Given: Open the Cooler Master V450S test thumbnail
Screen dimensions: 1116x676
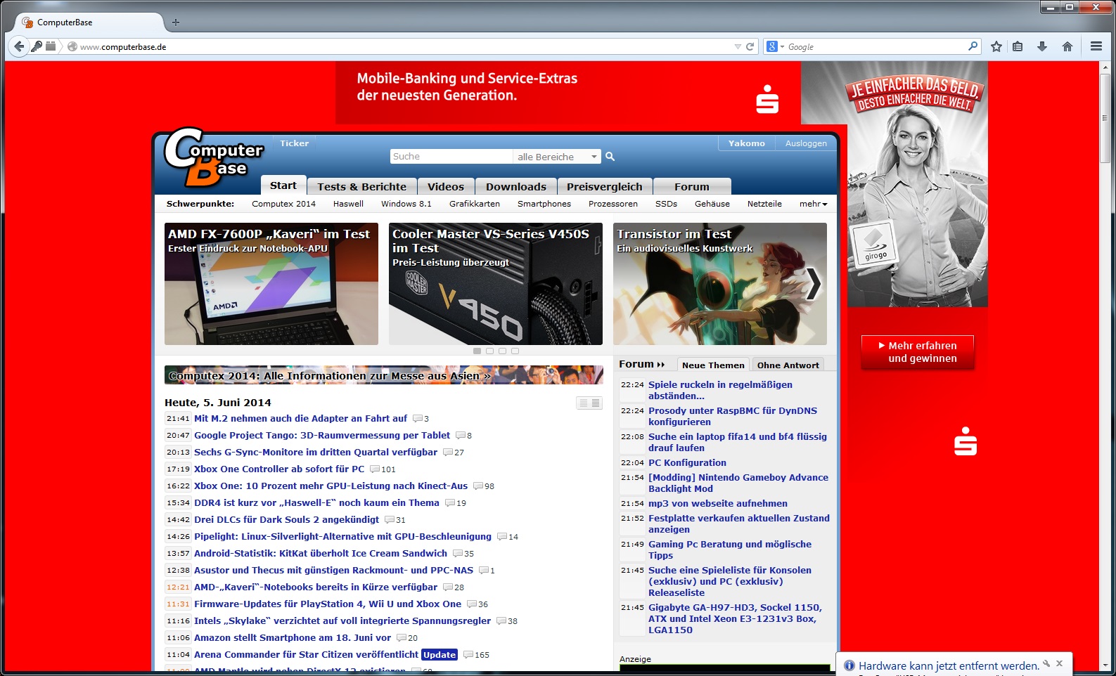Looking at the screenshot, I should pos(496,284).
